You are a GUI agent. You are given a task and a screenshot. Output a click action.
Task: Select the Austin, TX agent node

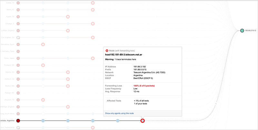click(x=18, y=17)
